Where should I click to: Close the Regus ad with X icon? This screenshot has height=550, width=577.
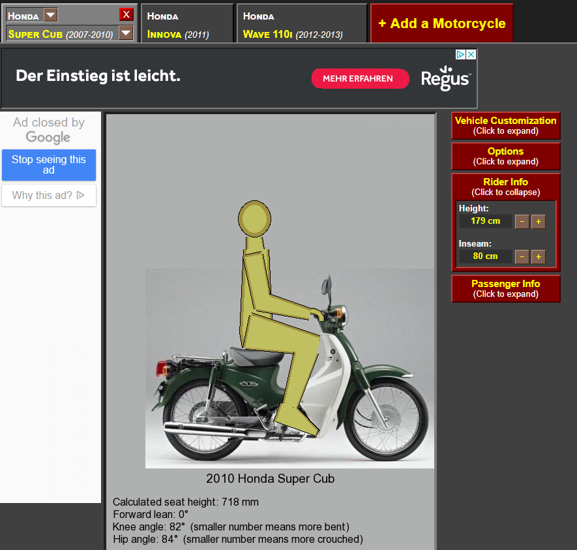(x=471, y=55)
